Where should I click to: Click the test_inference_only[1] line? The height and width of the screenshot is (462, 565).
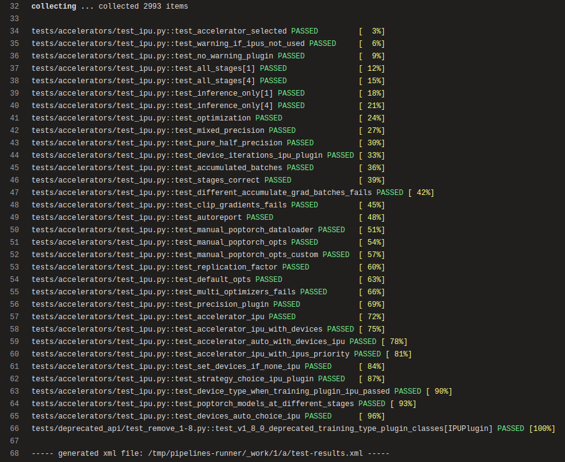coord(208,93)
